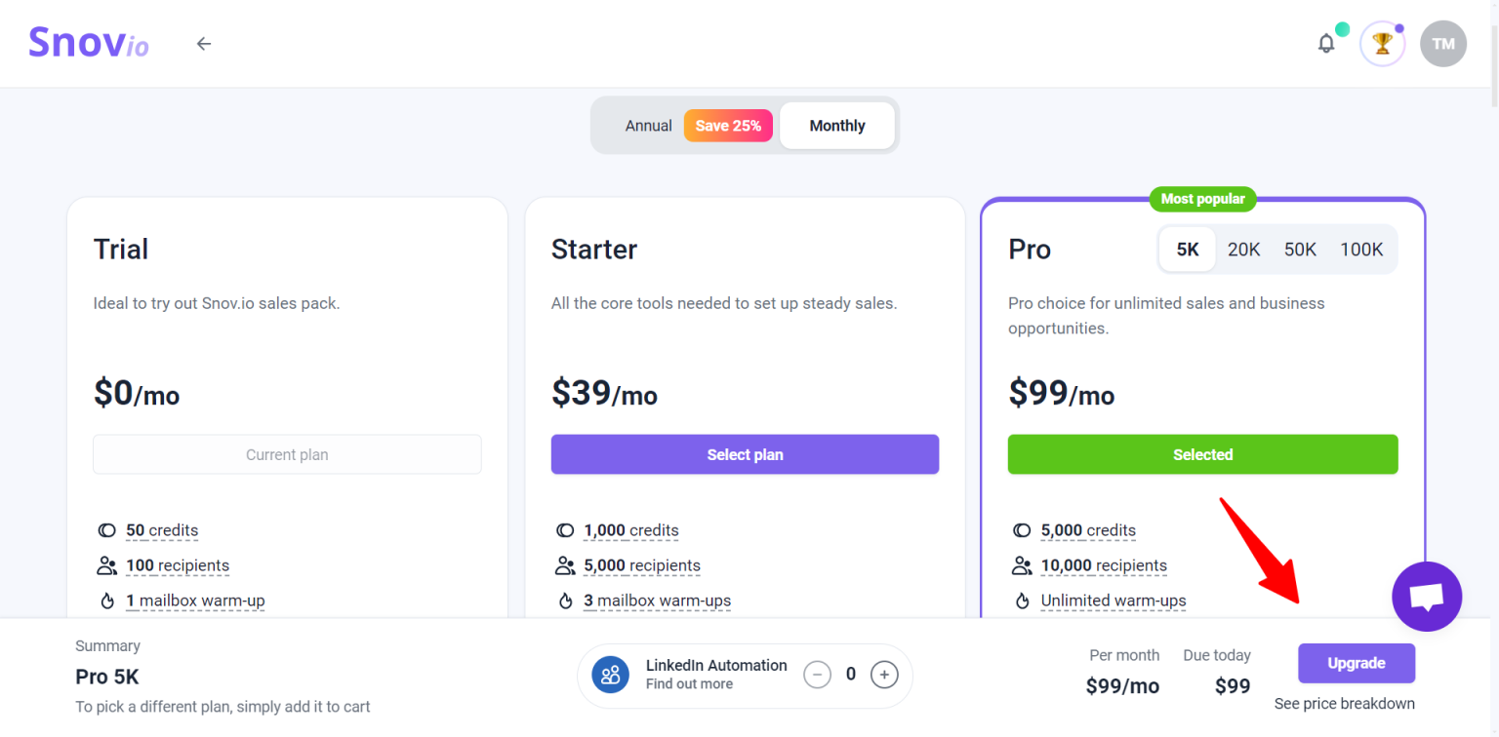Image resolution: width=1499 pixels, height=737 pixels.
Task: Click the LinkedIn Automation people icon
Action: point(611,675)
